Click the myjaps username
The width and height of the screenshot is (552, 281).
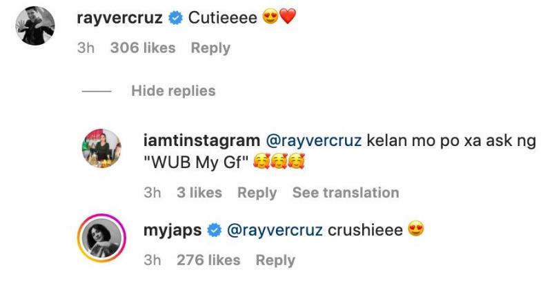pyautogui.click(x=172, y=230)
